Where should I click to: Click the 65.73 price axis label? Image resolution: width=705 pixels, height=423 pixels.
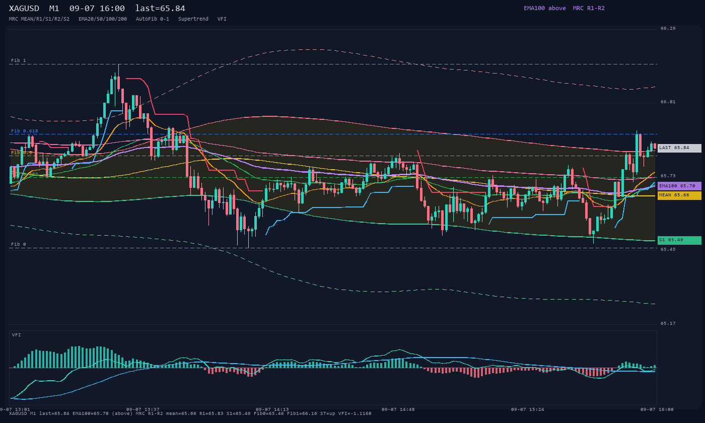pyautogui.click(x=668, y=176)
